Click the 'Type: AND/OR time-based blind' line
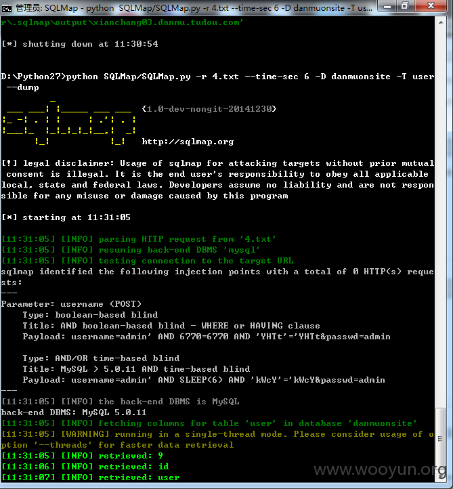Image resolution: width=453 pixels, height=489 pixels. click(x=101, y=358)
